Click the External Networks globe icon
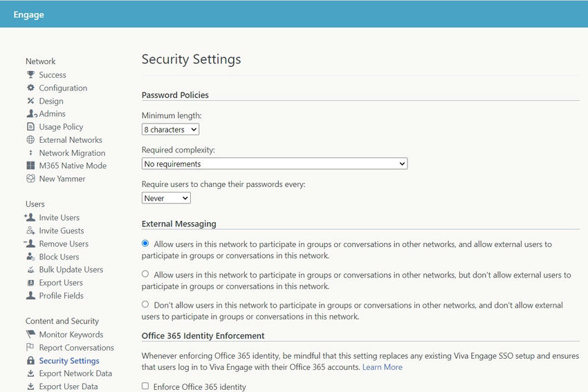 30,139
